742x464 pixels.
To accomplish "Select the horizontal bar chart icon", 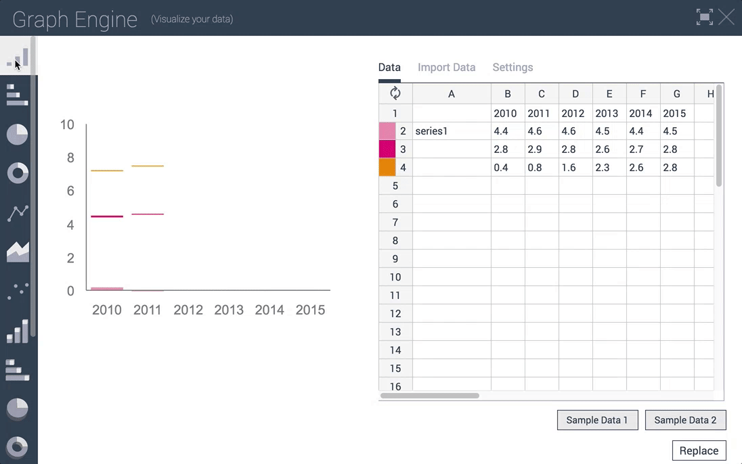I will point(17,95).
